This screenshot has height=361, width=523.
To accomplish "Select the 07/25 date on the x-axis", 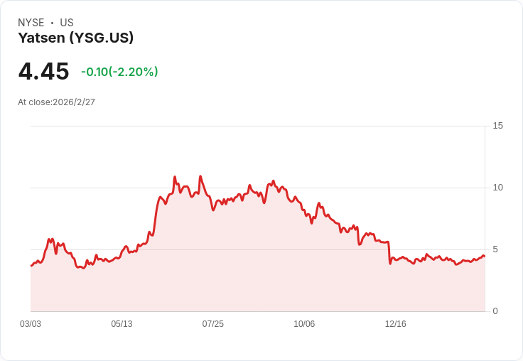I will pos(212,324).
